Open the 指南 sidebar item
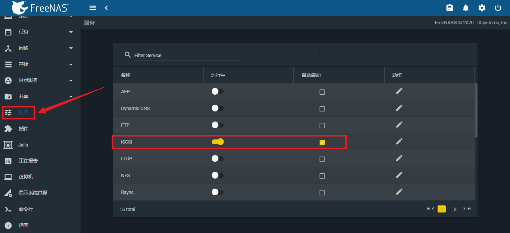510x233 pixels. point(40,226)
